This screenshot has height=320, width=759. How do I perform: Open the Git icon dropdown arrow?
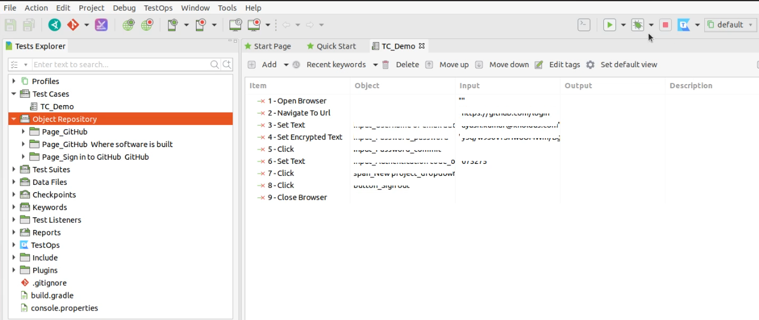point(87,25)
